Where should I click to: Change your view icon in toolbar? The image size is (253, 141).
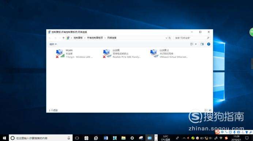click(192, 44)
